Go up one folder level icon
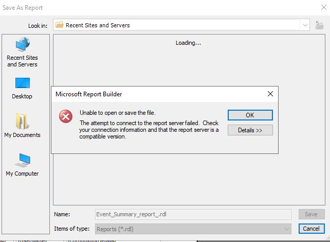 [x=320, y=25]
